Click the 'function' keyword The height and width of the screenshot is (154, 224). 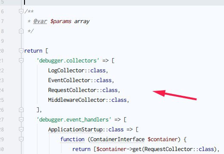72,139
